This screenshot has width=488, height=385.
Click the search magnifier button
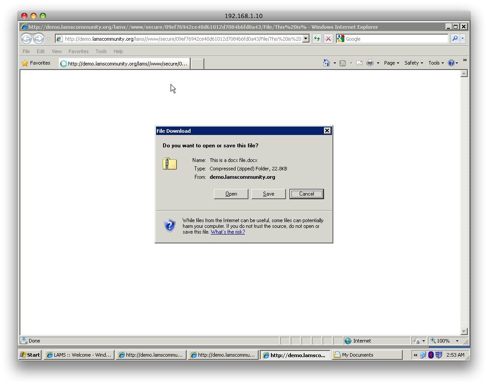(x=454, y=39)
